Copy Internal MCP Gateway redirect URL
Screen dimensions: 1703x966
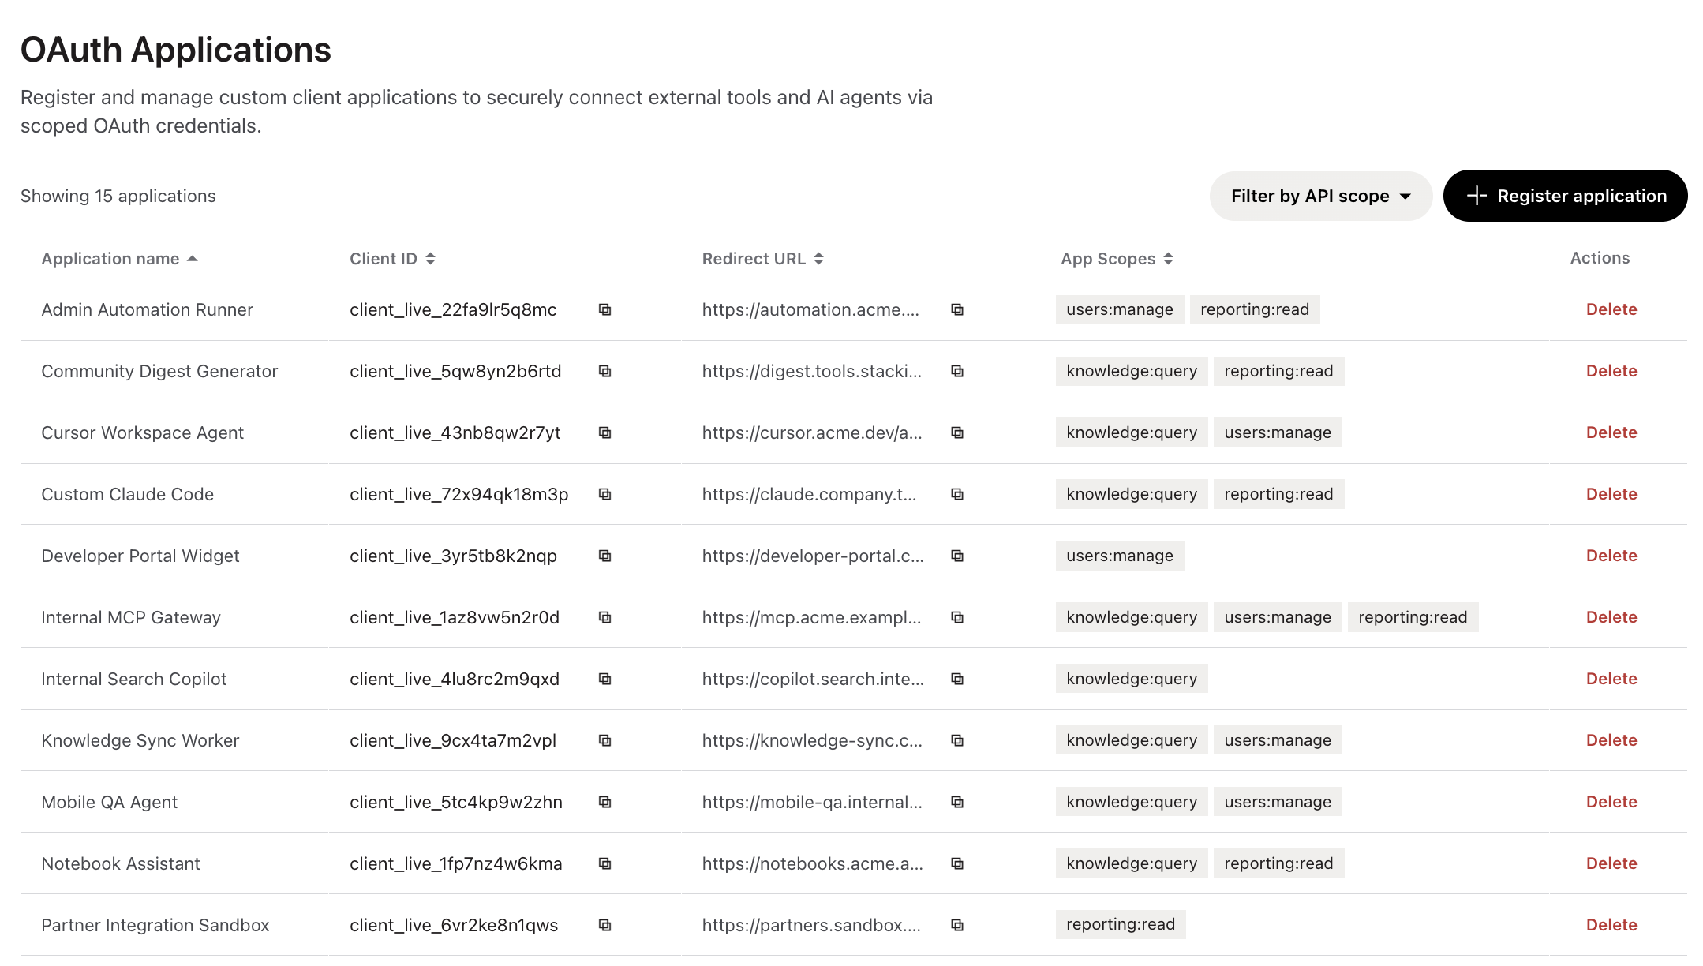click(957, 617)
